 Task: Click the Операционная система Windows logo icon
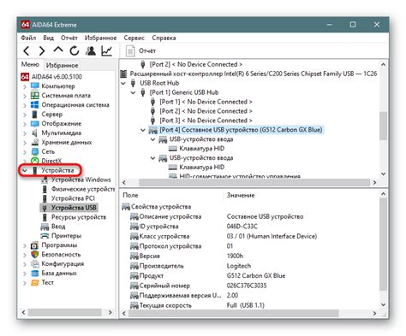click(34, 105)
